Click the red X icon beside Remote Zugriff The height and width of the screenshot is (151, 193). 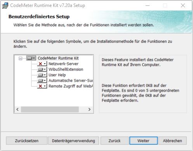coord(40,86)
